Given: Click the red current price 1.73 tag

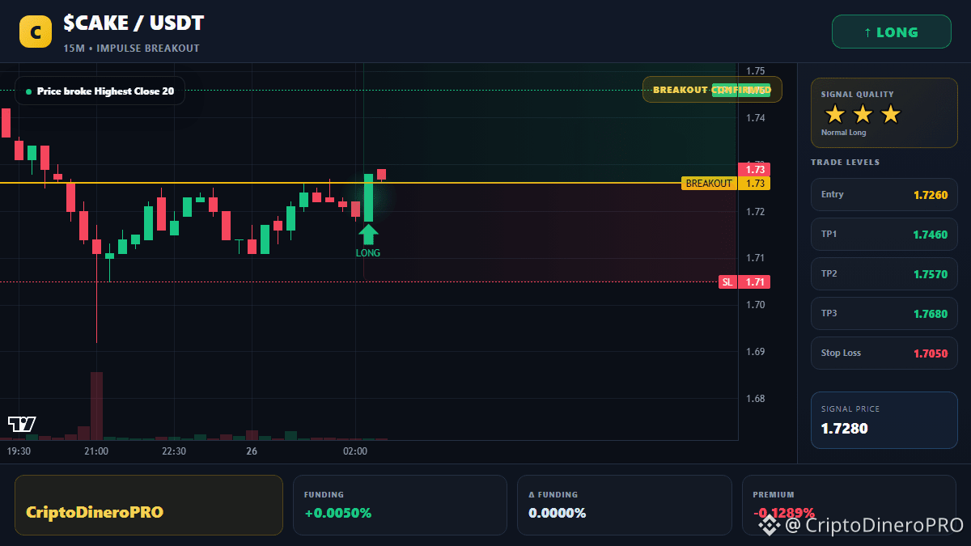Looking at the screenshot, I should pyautogui.click(x=754, y=170).
